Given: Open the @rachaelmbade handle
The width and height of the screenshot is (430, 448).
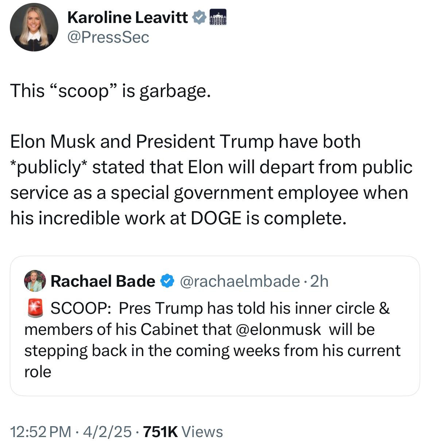Looking at the screenshot, I should 240,281.
